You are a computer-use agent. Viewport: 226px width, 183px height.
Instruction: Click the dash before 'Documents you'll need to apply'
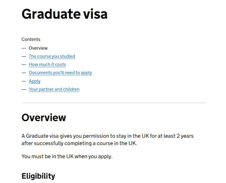point(24,73)
